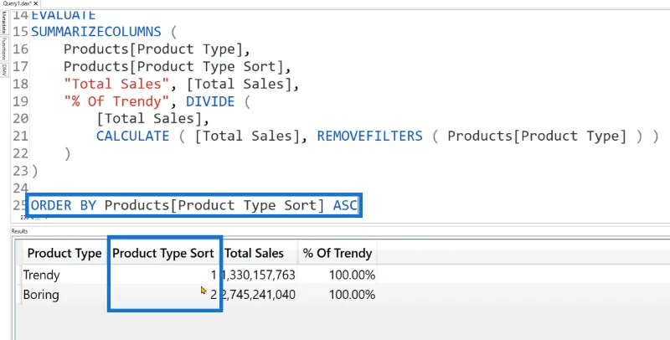Click Products[Product Type Sort] on line 17
Screen dimensions: 670x340
[173, 67]
